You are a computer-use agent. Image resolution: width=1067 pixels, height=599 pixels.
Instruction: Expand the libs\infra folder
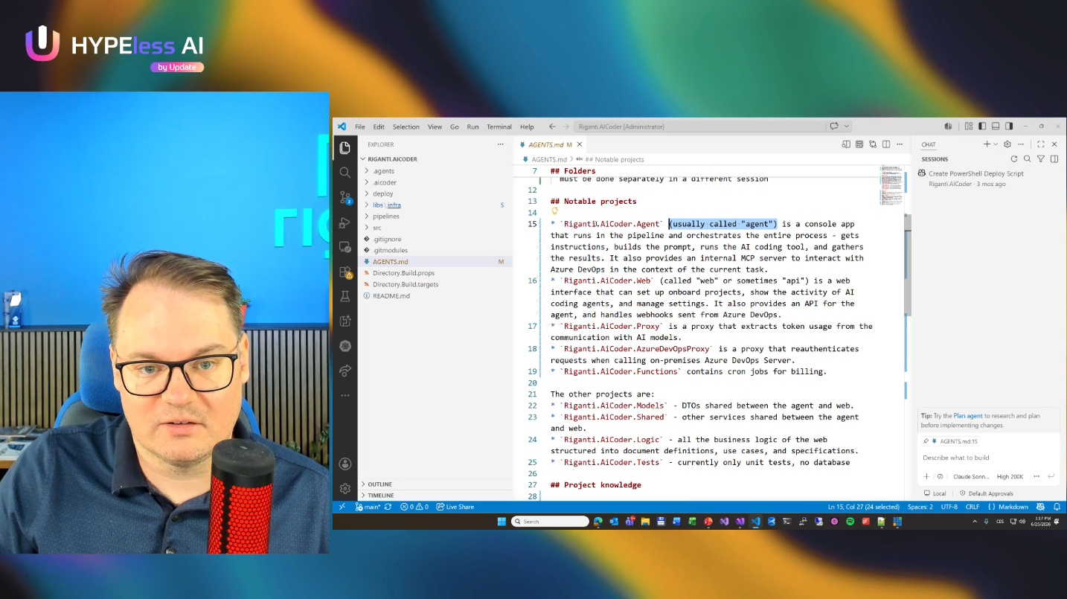[435, 205]
